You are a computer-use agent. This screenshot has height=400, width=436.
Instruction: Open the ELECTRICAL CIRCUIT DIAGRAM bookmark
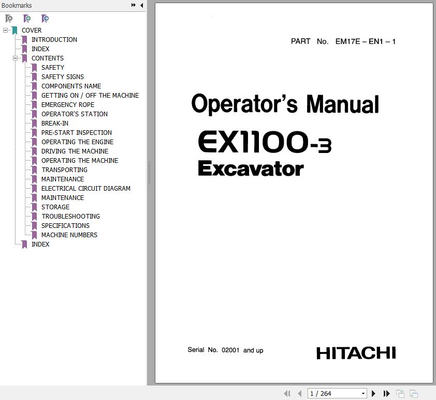pos(86,189)
